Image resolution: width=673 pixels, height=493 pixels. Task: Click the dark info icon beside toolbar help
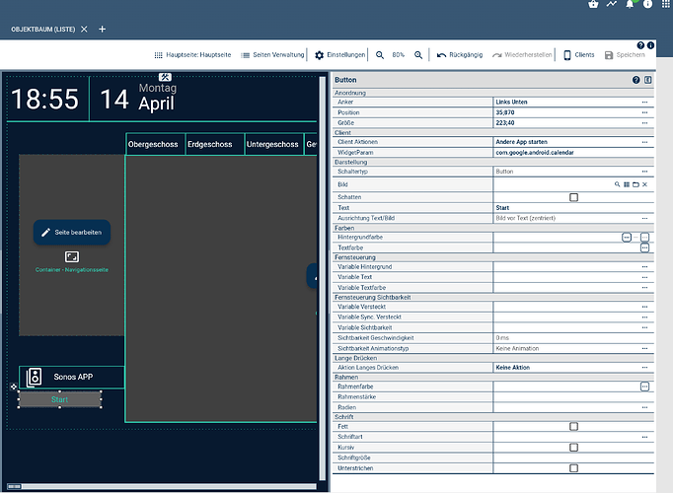(x=650, y=45)
